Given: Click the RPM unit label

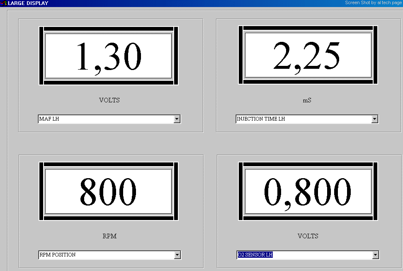Looking at the screenshot, I should click(x=109, y=236).
